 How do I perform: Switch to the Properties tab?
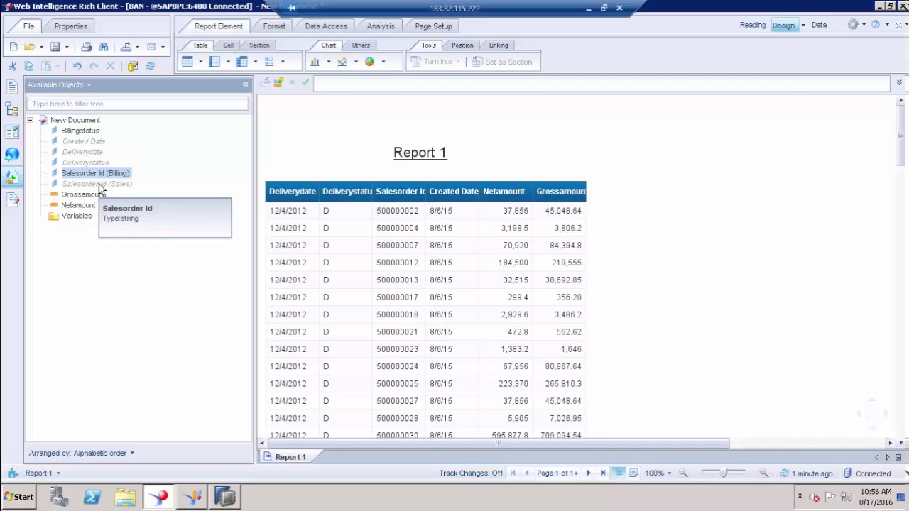coord(71,26)
